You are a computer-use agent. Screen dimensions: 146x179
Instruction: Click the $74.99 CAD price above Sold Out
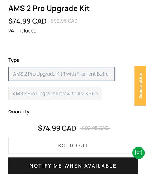click(x=57, y=128)
